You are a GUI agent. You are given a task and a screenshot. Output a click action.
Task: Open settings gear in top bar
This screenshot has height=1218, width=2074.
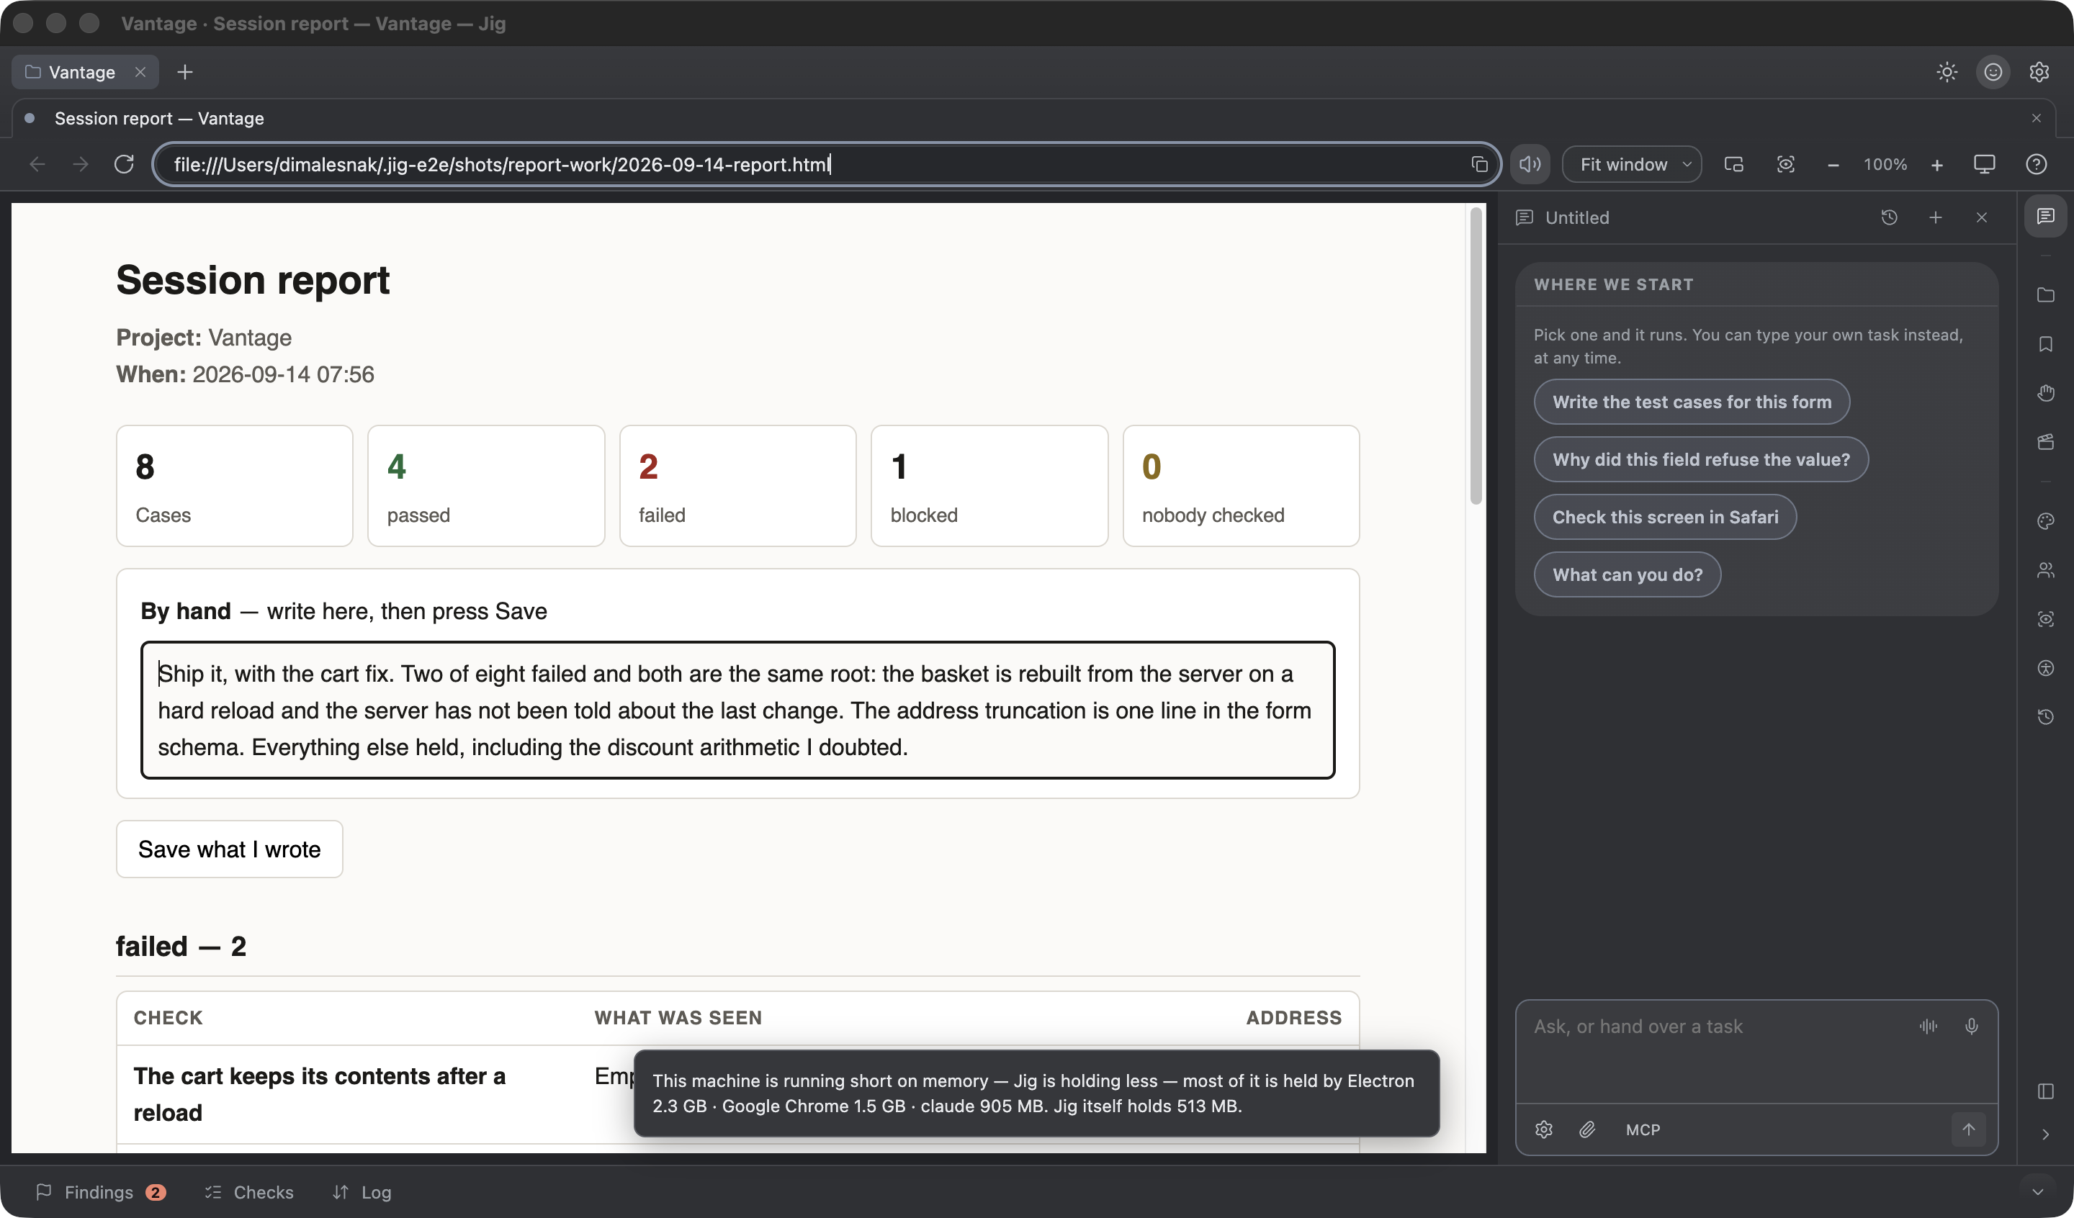pyautogui.click(x=2039, y=73)
